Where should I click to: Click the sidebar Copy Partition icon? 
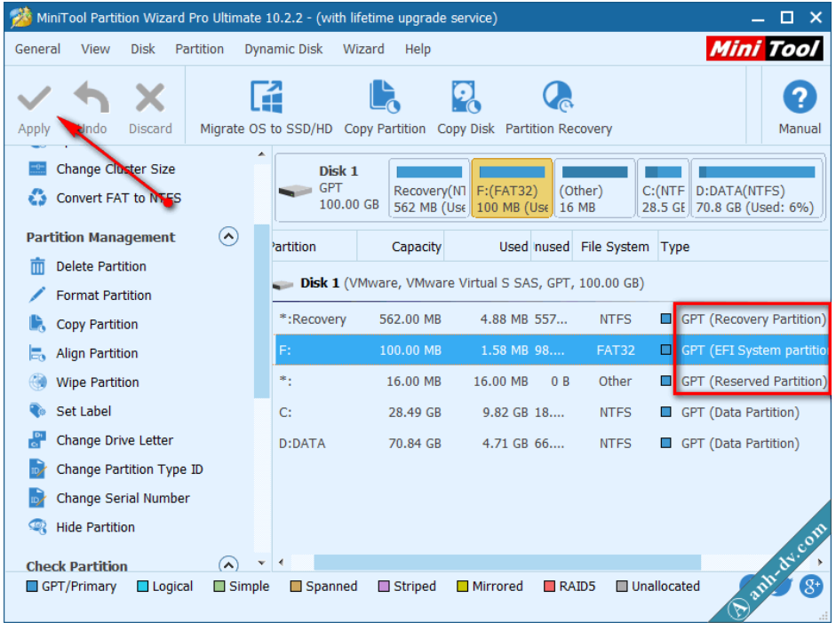[37, 324]
